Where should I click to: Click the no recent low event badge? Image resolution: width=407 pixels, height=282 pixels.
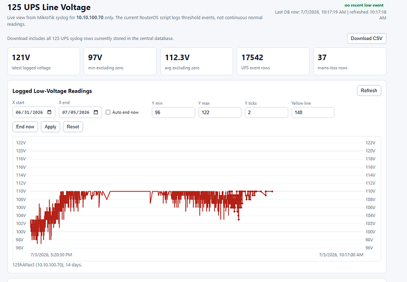pos(364,5)
